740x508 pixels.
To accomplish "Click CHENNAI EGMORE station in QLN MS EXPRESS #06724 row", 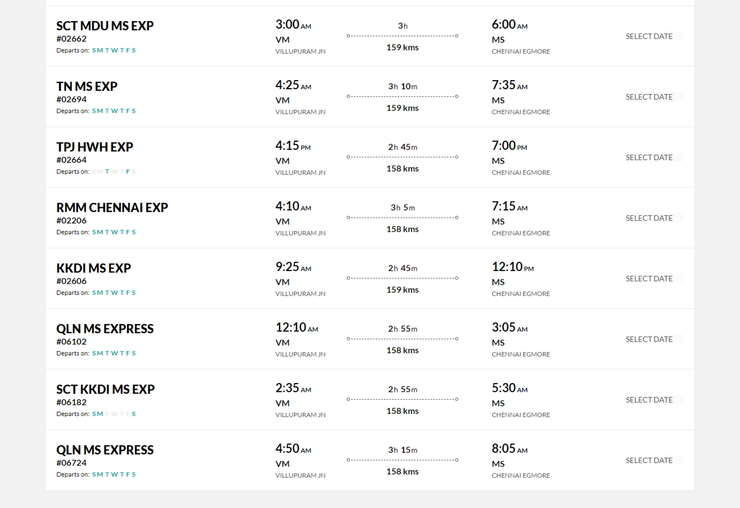I will [521, 475].
